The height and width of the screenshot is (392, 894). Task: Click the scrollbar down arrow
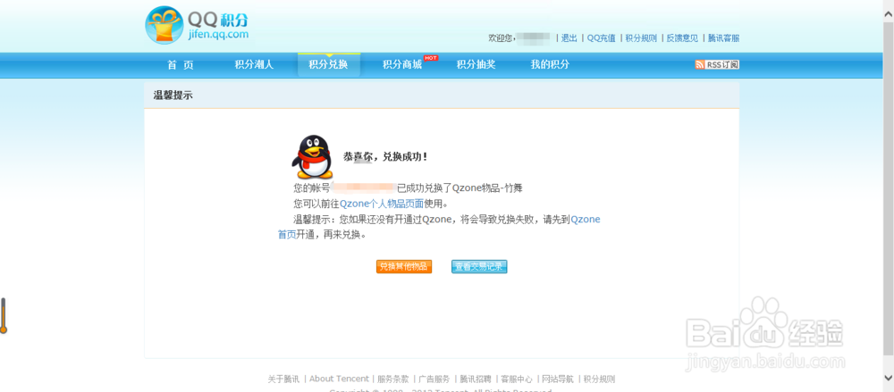tap(889, 377)
